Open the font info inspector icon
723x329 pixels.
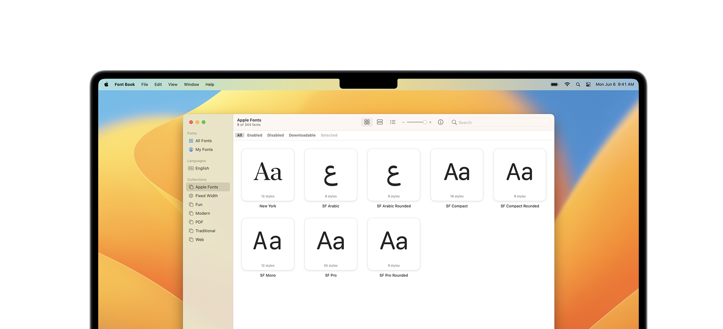pyautogui.click(x=441, y=122)
